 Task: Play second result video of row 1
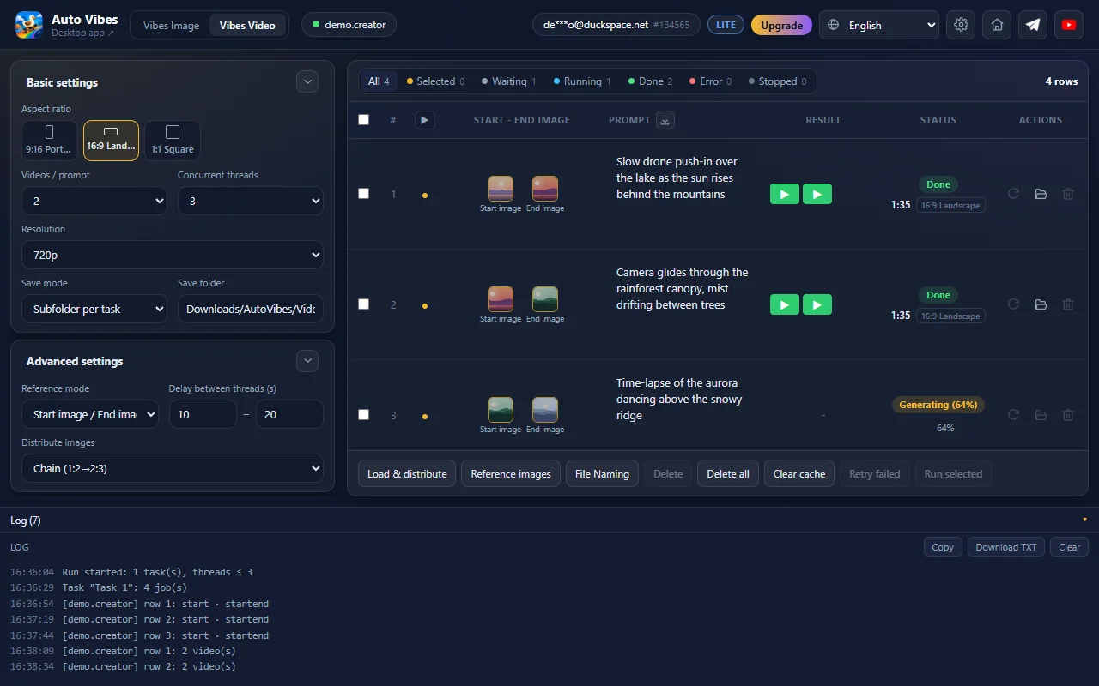tap(817, 195)
